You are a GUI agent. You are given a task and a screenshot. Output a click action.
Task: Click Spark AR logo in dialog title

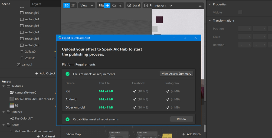click(x=60, y=38)
